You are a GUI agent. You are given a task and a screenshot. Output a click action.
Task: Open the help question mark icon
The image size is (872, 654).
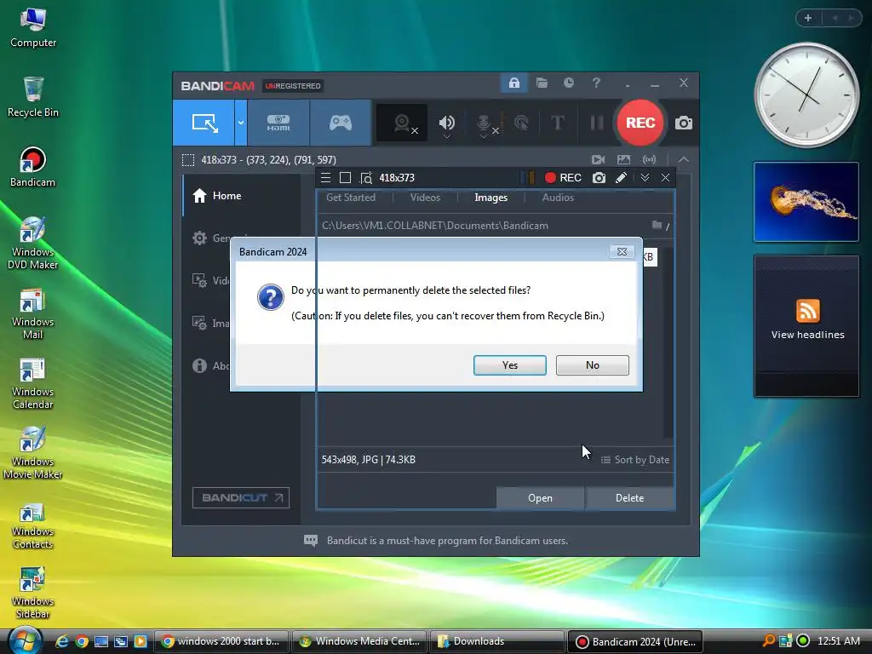[x=596, y=83]
